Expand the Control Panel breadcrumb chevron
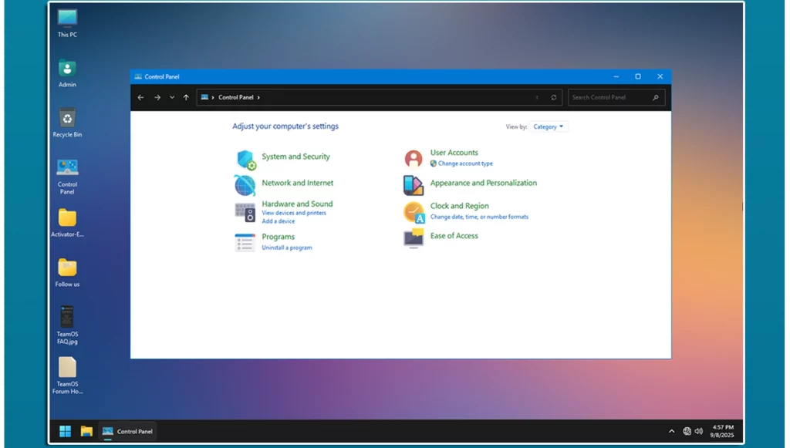 (258, 98)
